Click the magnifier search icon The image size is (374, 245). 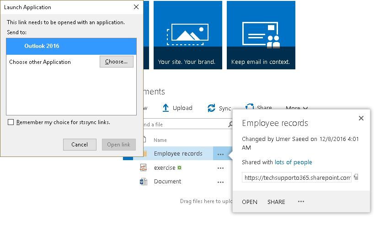coord(230,124)
